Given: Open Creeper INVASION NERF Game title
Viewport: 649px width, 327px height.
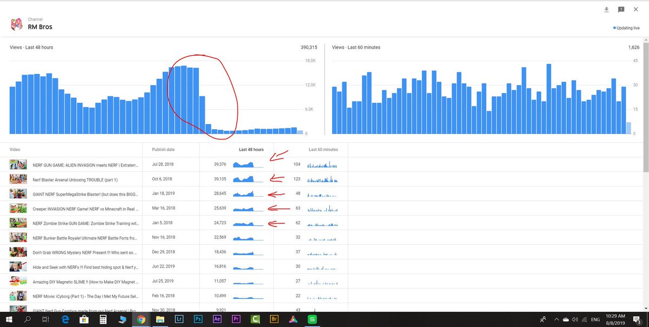Looking at the screenshot, I should [85, 208].
